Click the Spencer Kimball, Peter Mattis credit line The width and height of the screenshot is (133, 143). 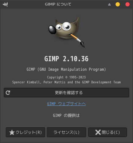[x=66, y=82]
